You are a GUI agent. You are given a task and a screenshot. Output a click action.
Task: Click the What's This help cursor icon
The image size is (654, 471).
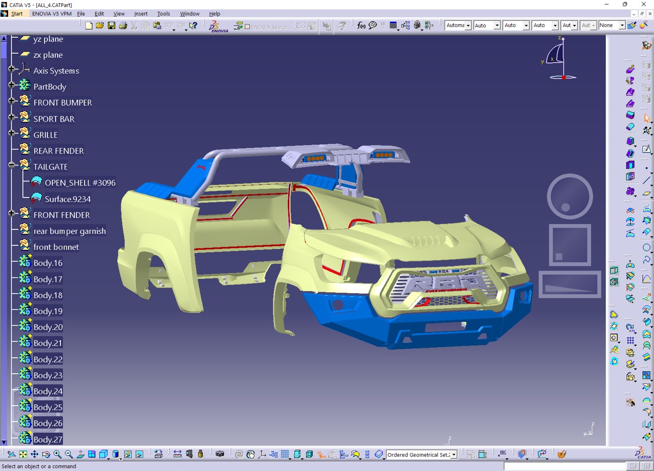pyautogui.click(x=193, y=26)
